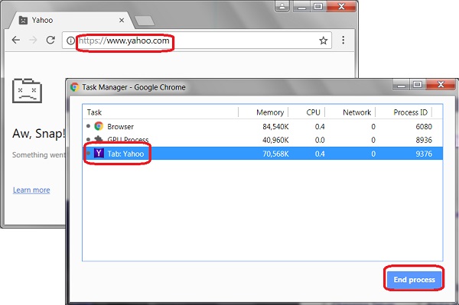Click the CPU value 0.0 in GPU Process row

[x=320, y=140]
